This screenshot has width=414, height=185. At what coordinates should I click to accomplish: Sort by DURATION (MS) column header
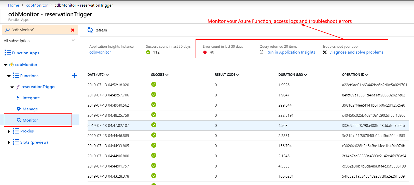293,75
